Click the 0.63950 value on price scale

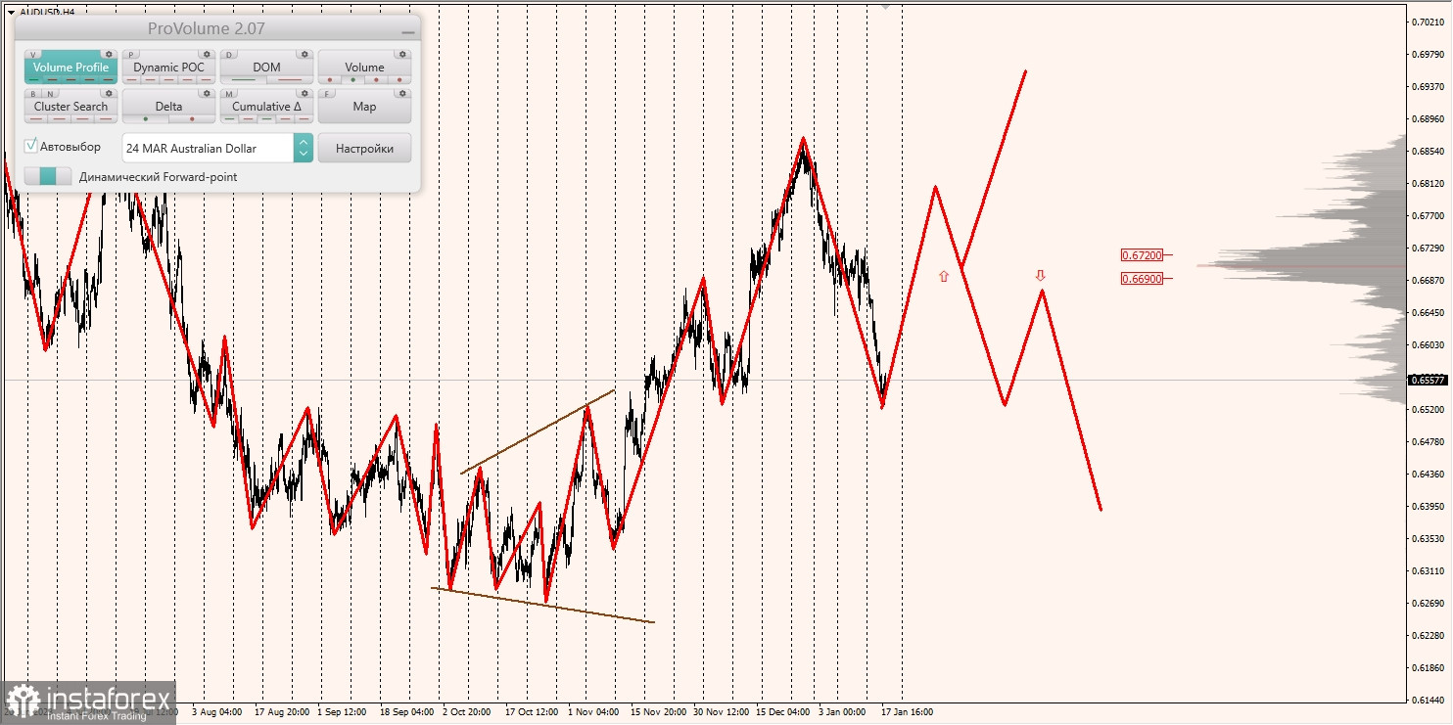(1429, 506)
